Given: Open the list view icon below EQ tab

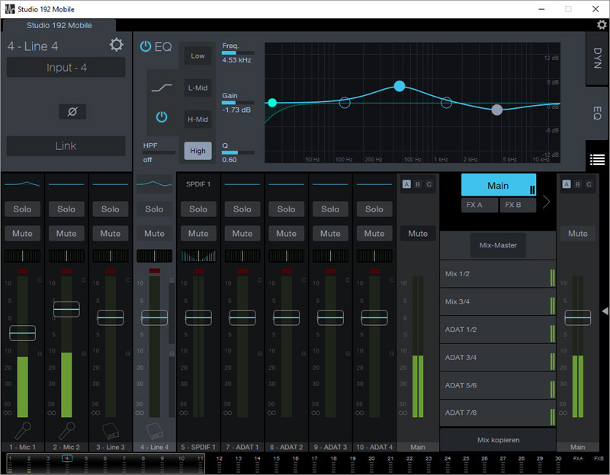Looking at the screenshot, I should tap(597, 160).
